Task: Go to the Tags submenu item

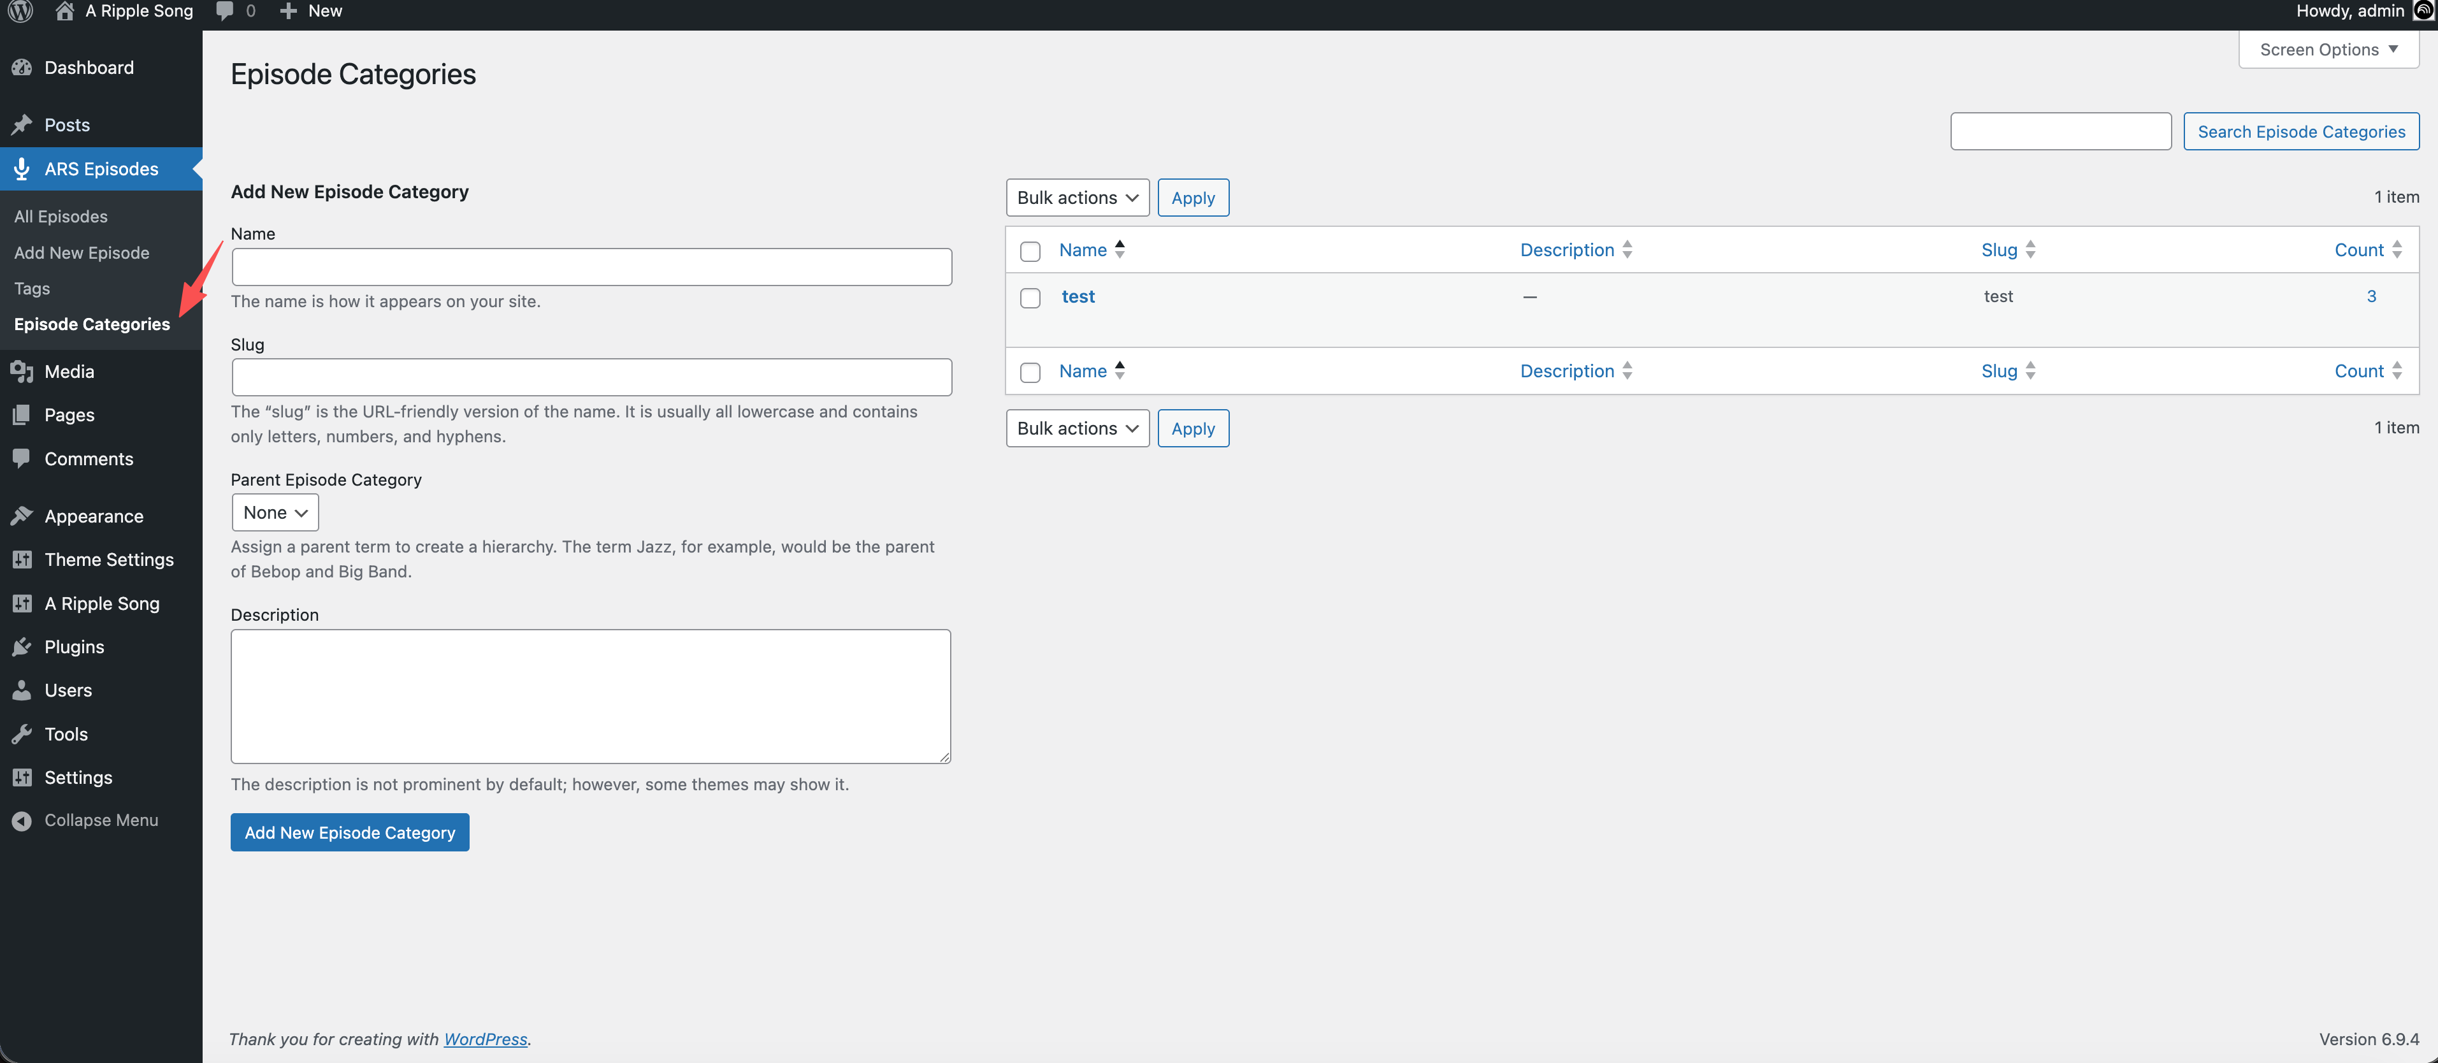Action: pos(32,289)
